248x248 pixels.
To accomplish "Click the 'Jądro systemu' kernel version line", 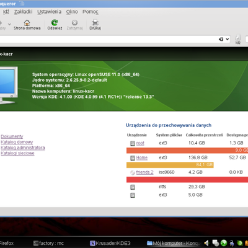I will 69,80.
